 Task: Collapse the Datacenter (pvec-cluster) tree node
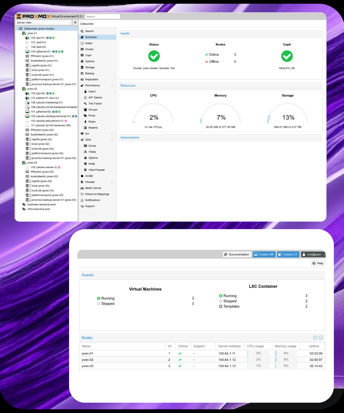[17, 29]
